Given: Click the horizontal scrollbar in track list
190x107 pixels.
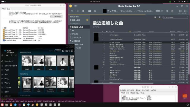Looking at the screenshot, I should [122, 84].
